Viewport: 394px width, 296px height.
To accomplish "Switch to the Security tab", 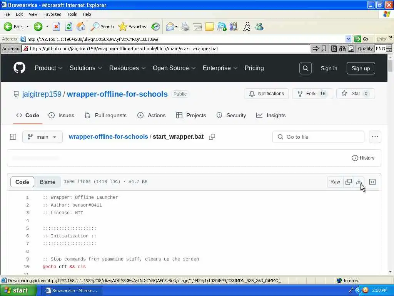I will coord(231,115).
